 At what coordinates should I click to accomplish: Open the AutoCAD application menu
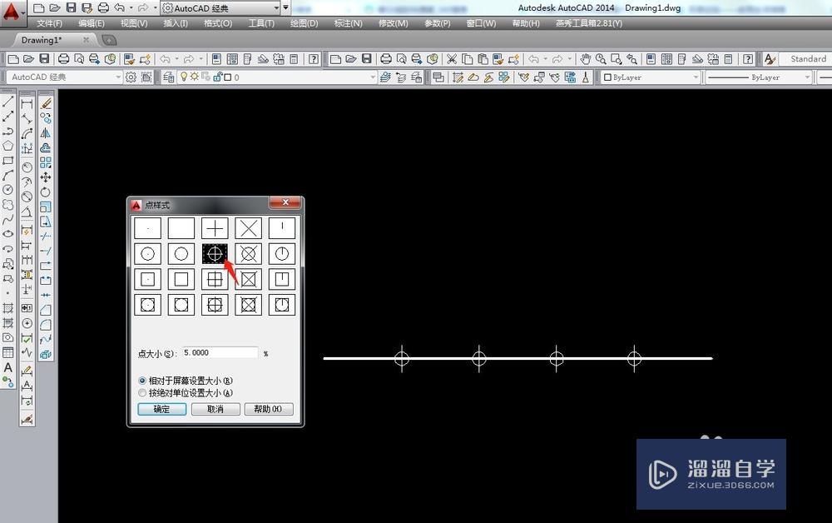click(12, 11)
